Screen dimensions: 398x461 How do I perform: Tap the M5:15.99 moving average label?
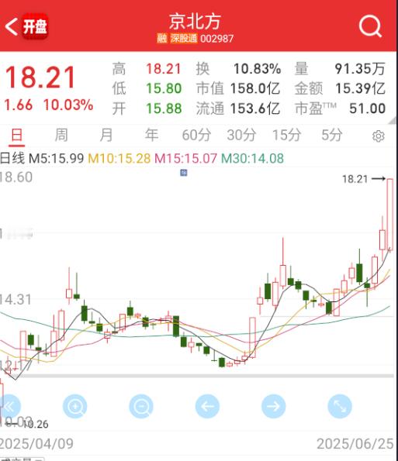coord(56,159)
